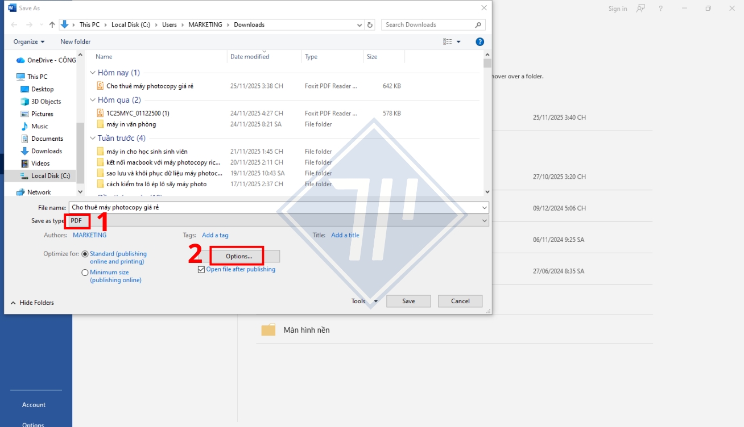Click the Add a tag link

(215, 235)
